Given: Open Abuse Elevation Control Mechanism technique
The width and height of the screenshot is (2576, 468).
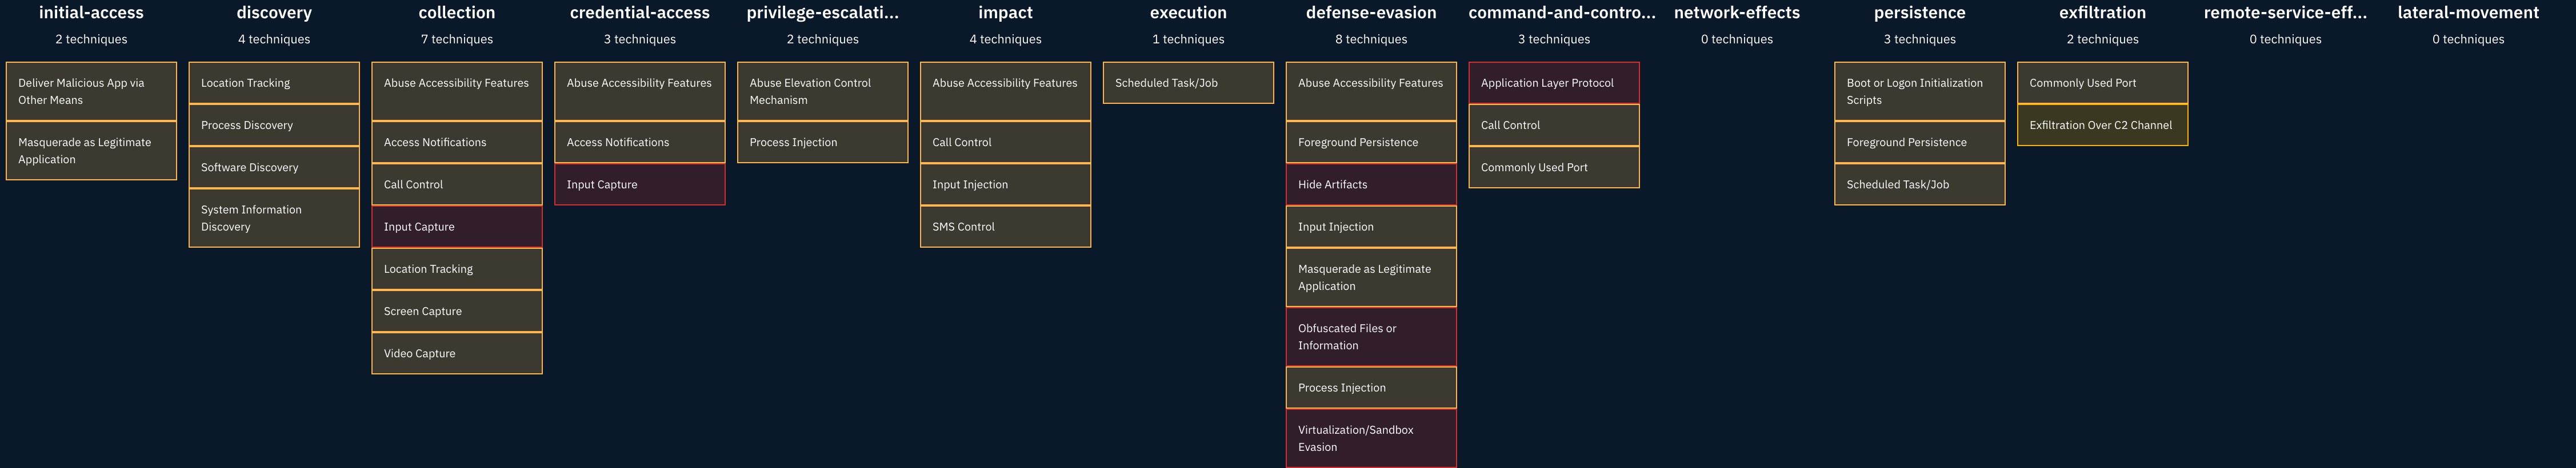Looking at the screenshot, I should pos(822,92).
